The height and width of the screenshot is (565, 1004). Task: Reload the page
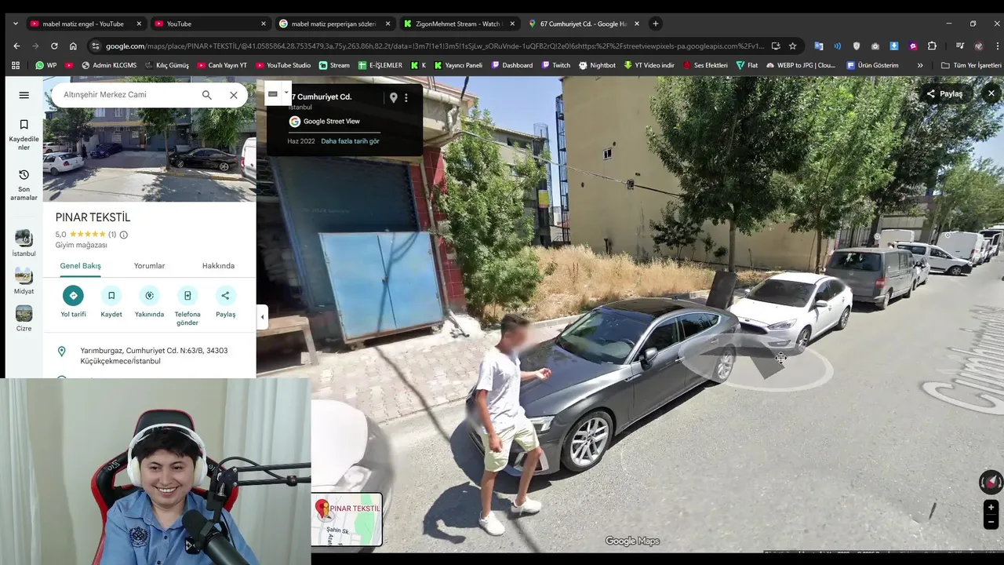point(54,46)
